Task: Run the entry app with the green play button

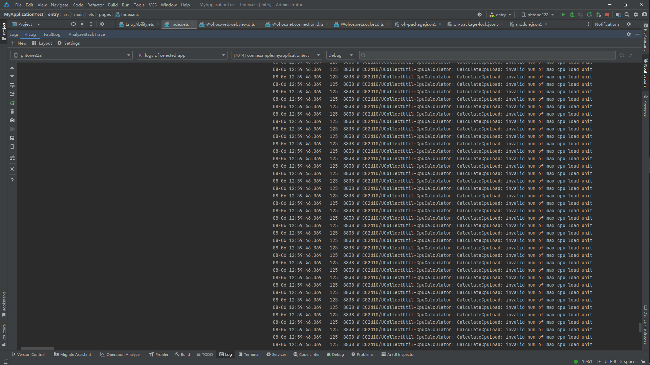Action: [x=563, y=15]
